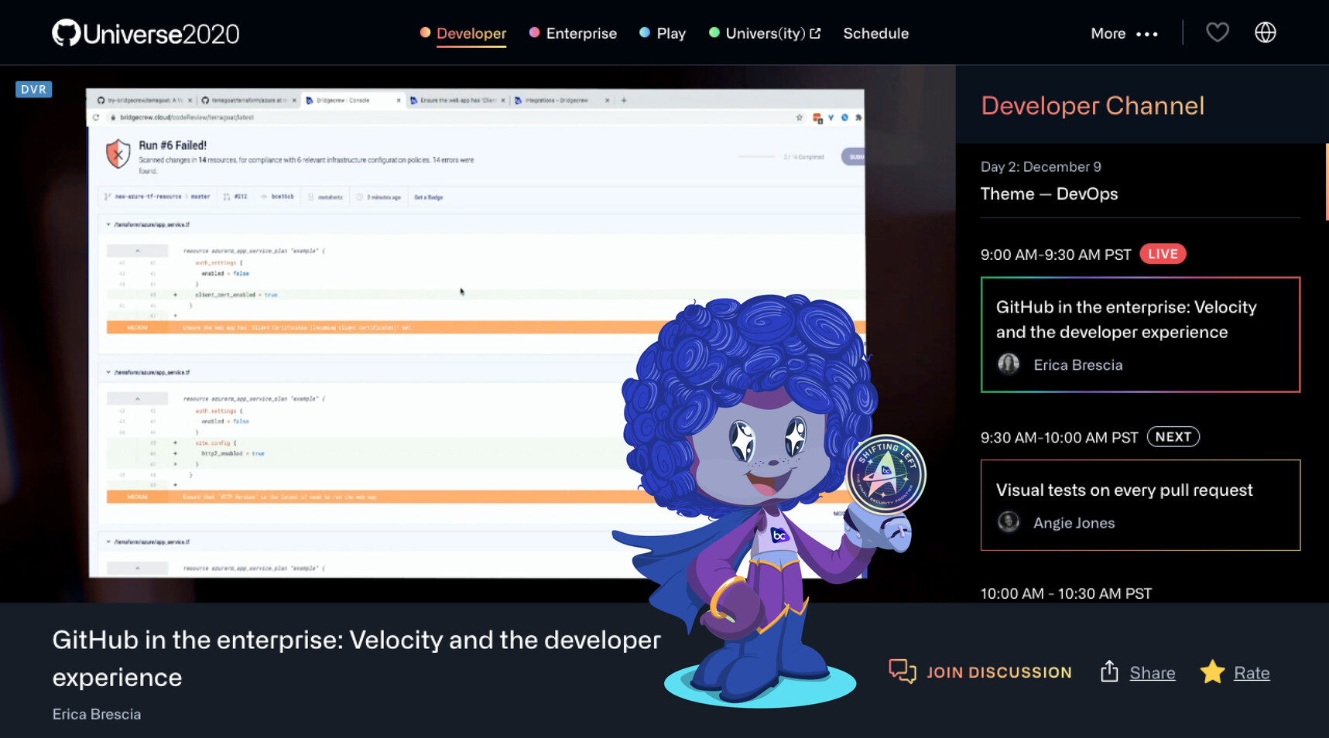The image size is (1329, 738).
Task: Switch to the Enterprise channel tab
Action: tap(581, 33)
